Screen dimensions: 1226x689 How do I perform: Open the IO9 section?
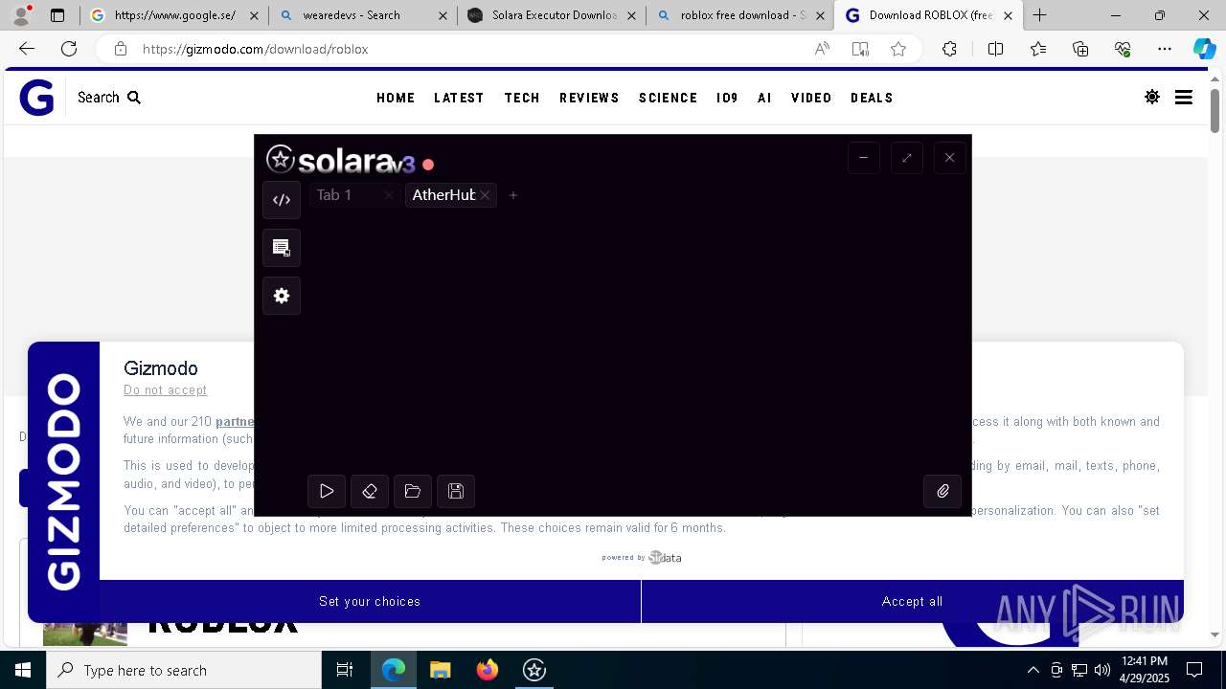[727, 98]
